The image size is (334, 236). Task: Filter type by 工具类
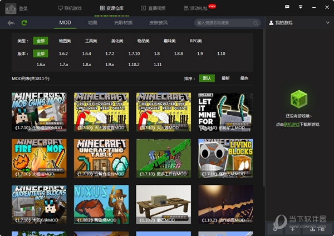(x=91, y=41)
